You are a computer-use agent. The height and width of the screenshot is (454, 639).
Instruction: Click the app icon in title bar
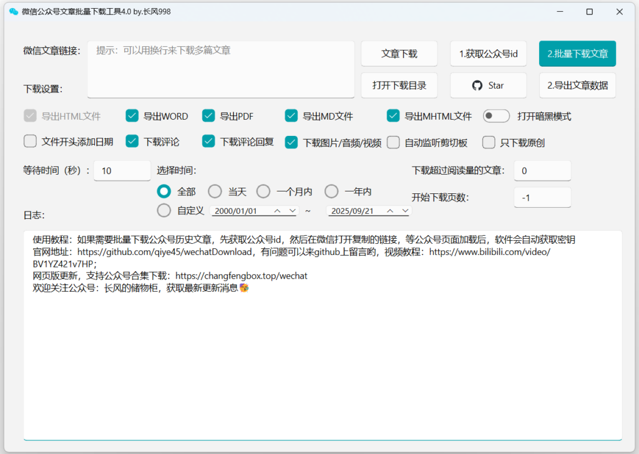[x=13, y=12]
